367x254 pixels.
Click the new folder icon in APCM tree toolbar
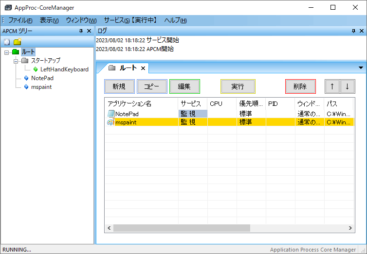pyautogui.click(x=18, y=42)
